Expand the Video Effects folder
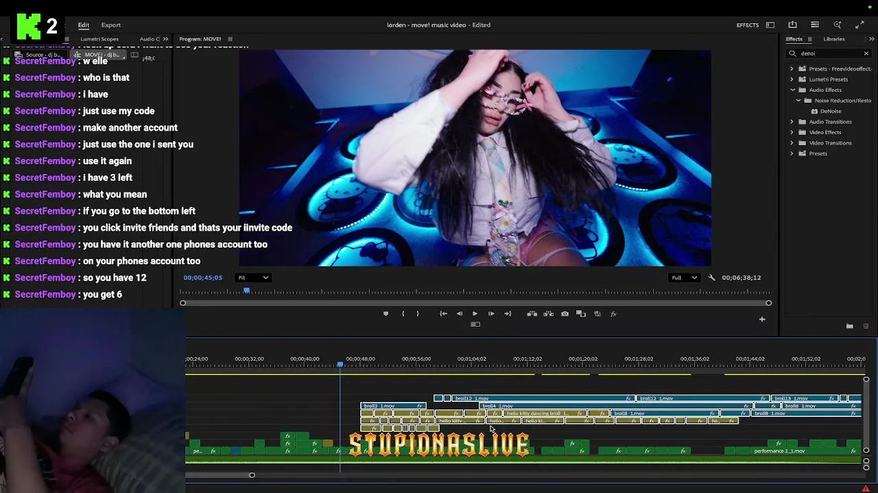The image size is (878, 493). point(792,132)
